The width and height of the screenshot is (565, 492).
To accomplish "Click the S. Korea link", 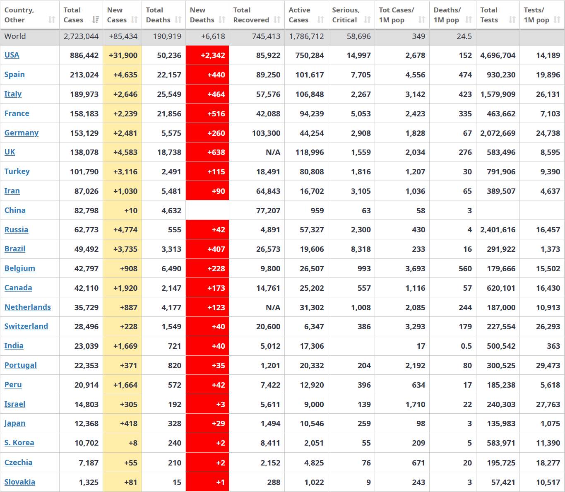I will coord(19,443).
